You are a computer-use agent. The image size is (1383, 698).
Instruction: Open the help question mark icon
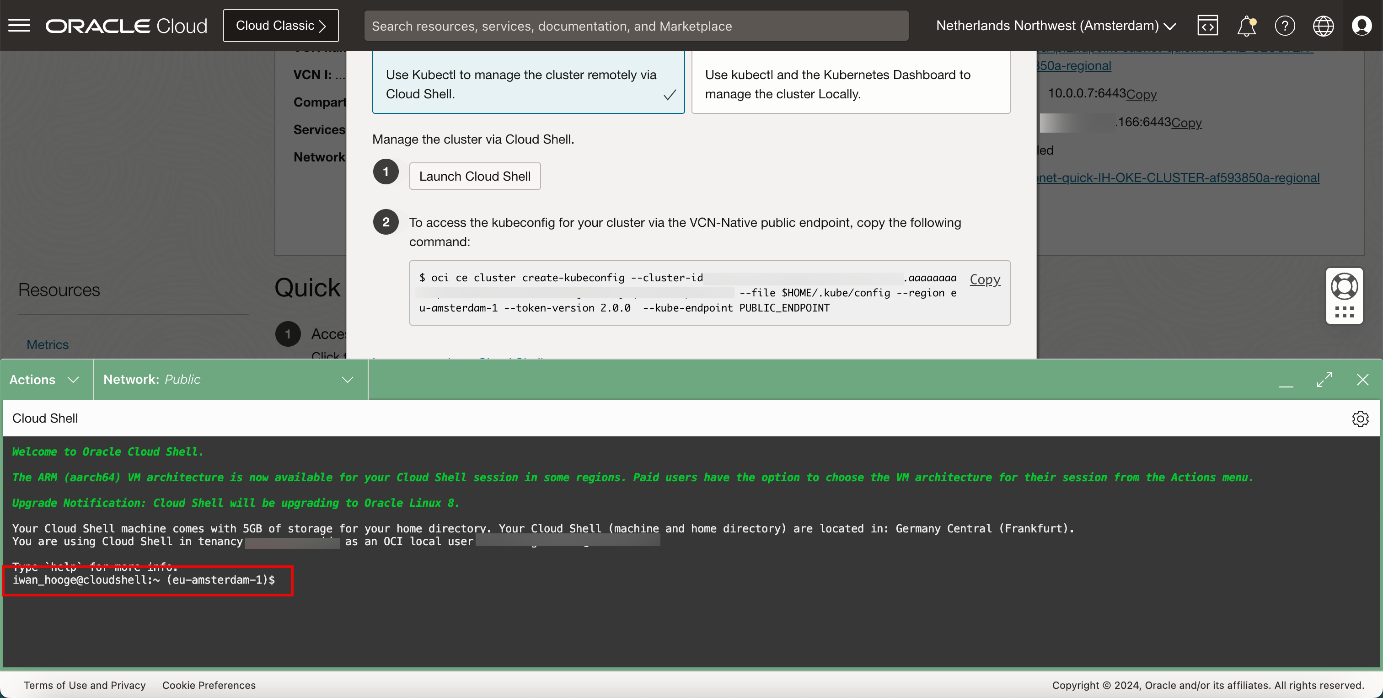coord(1285,25)
